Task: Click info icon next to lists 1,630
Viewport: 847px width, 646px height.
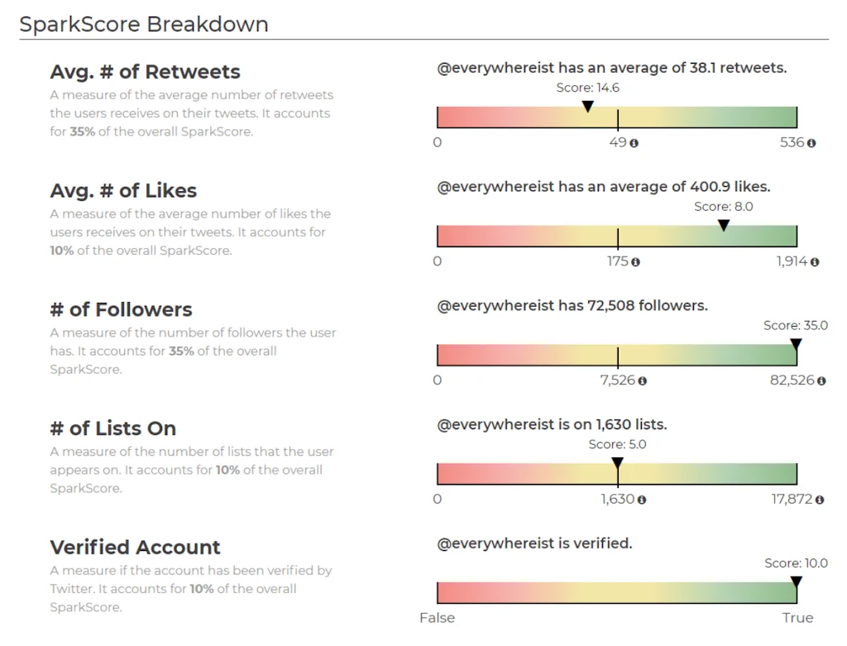Action: 642,500
